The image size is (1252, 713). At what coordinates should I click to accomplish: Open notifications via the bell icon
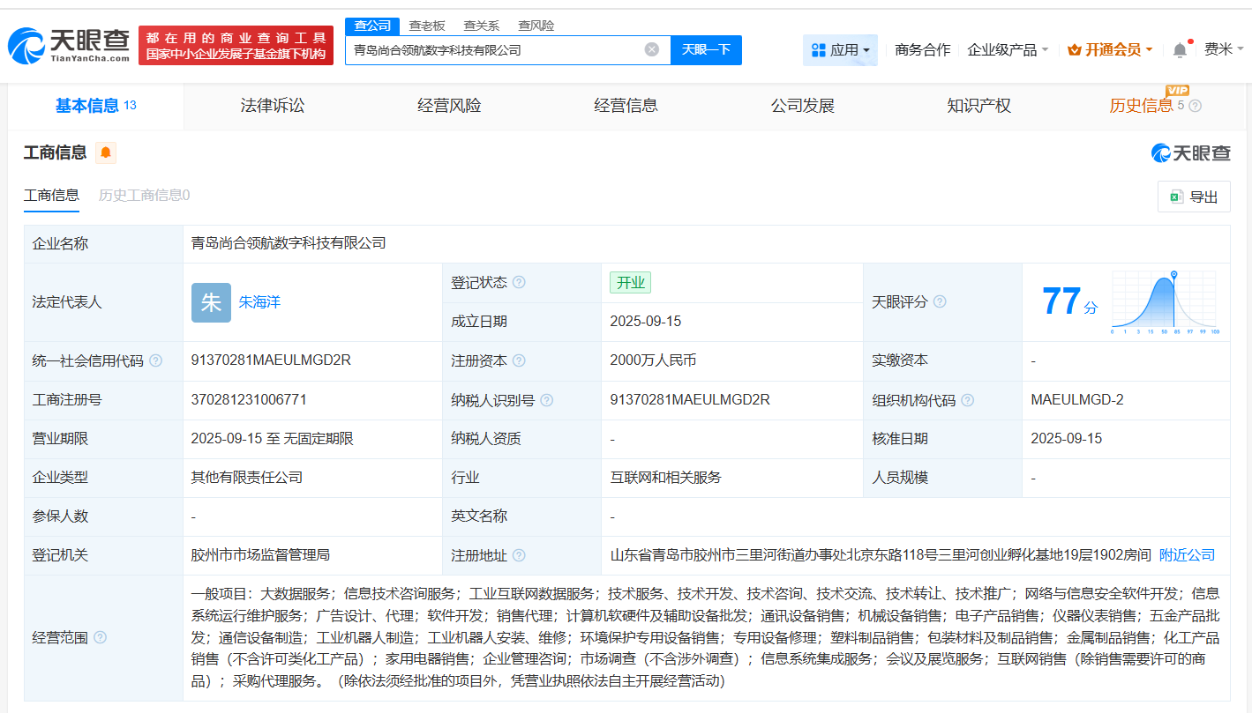coord(1179,49)
